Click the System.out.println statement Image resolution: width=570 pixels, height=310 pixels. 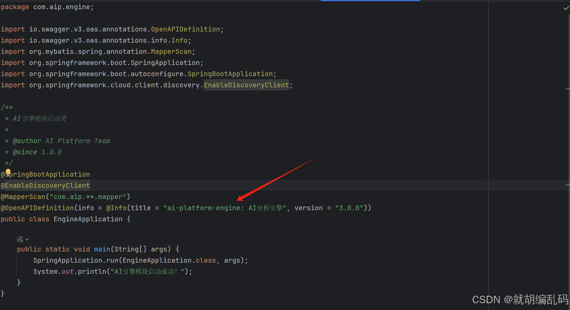click(x=113, y=271)
